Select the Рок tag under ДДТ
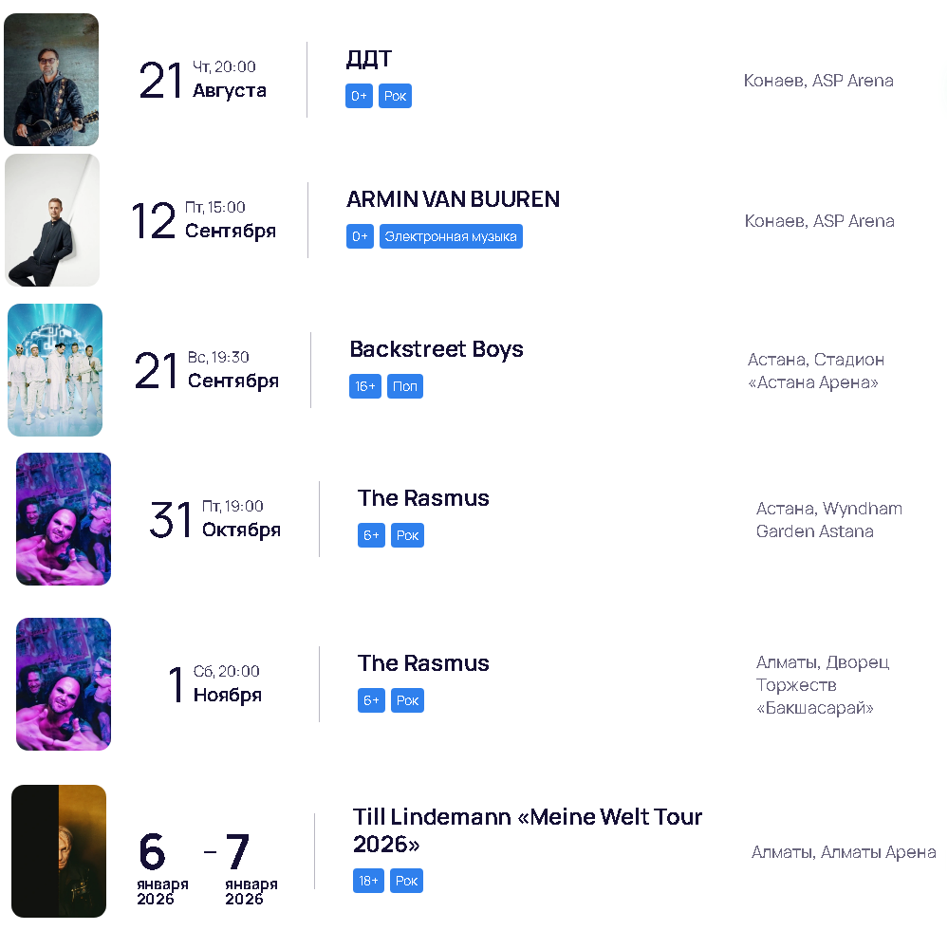948x949 pixels. (396, 96)
